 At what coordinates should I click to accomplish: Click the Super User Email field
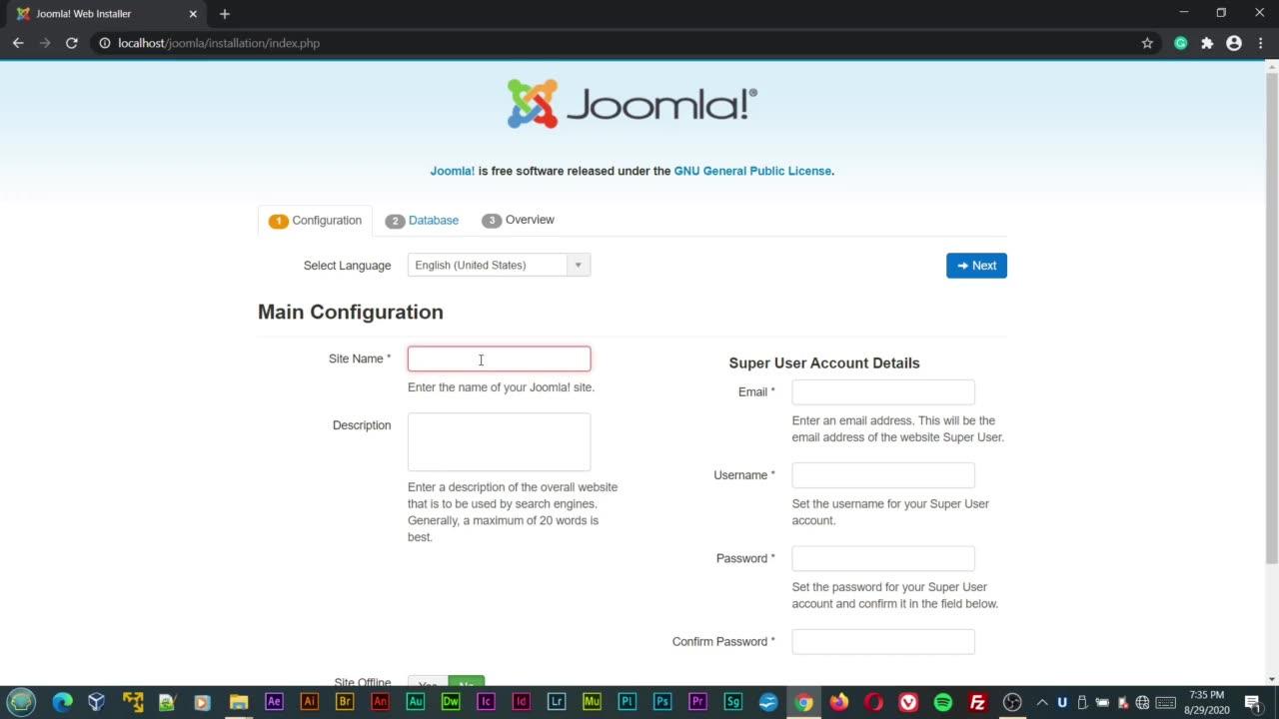coord(883,391)
